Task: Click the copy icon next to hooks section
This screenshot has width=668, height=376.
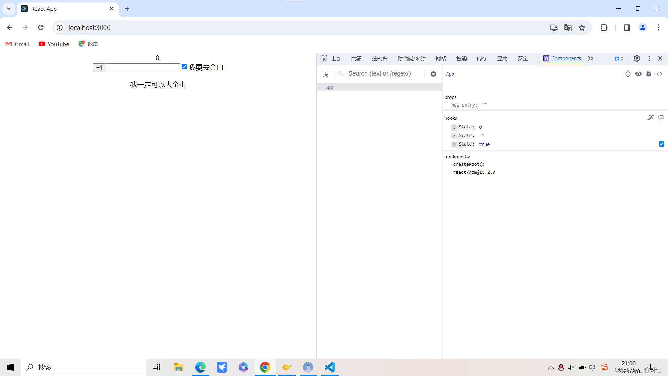Action: pyautogui.click(x=661, y=118)
